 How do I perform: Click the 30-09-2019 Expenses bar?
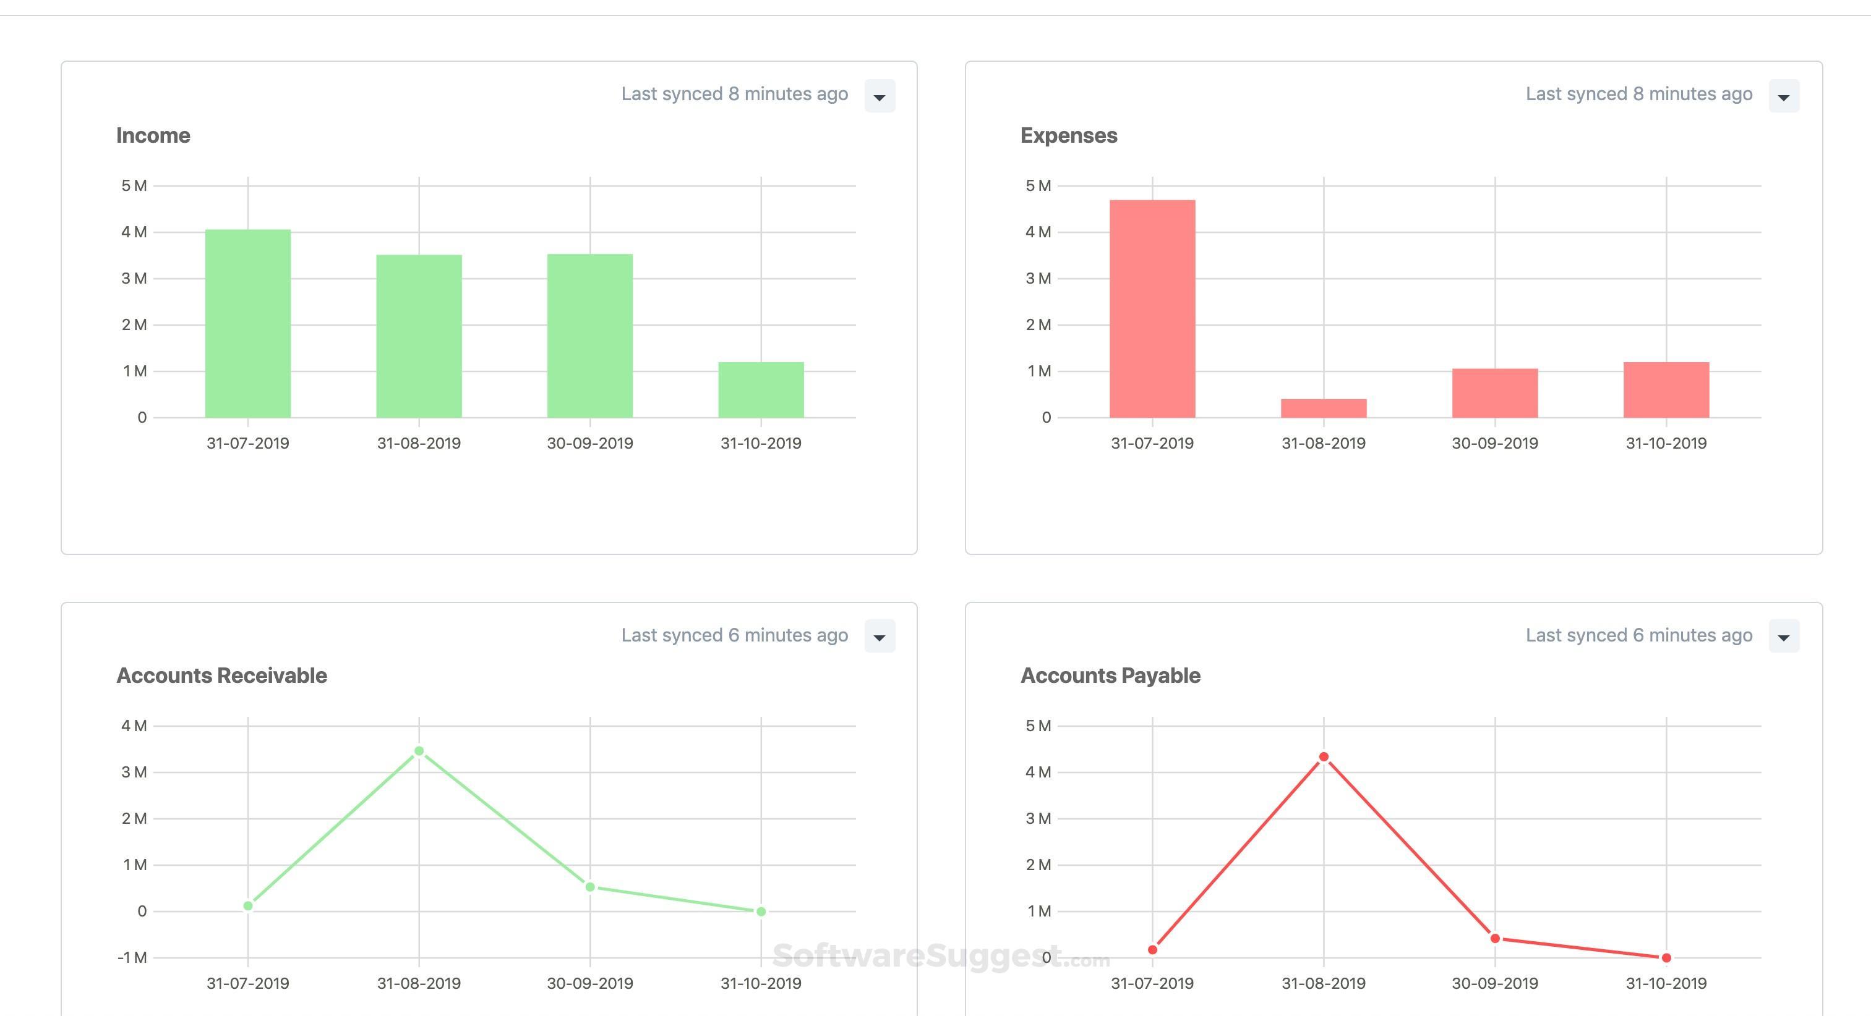coord(1495,393)
